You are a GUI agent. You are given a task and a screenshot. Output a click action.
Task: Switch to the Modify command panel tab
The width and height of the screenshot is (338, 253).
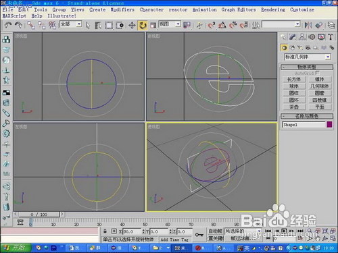293,37
